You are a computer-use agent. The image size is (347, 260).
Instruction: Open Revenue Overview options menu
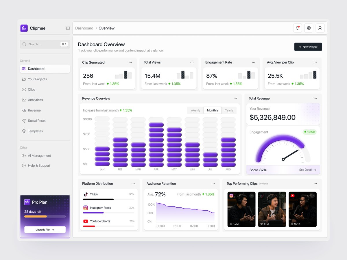pos(235,99)
